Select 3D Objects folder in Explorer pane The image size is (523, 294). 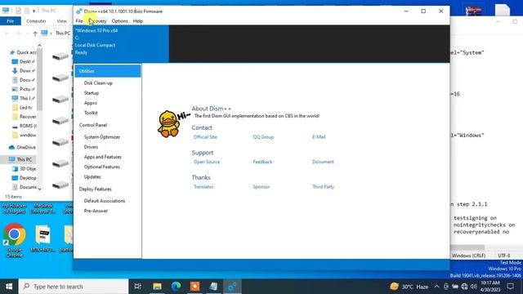pos(24,169)
